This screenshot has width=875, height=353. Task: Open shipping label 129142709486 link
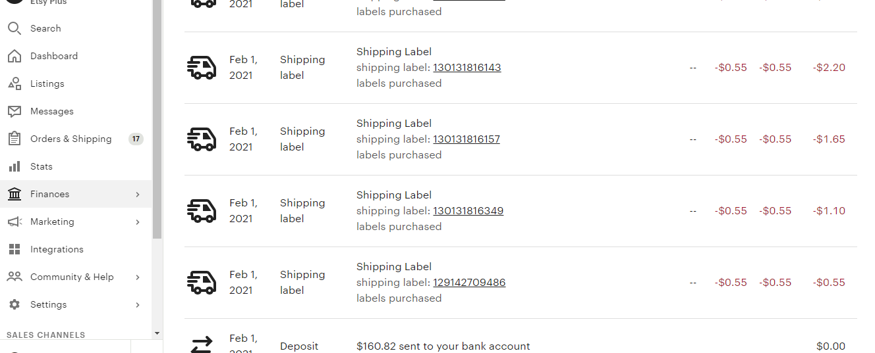coord(469,283)
